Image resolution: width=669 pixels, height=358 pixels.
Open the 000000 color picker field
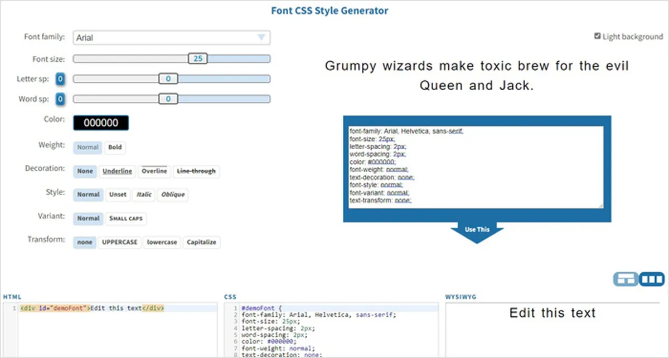tap(101, 123)
